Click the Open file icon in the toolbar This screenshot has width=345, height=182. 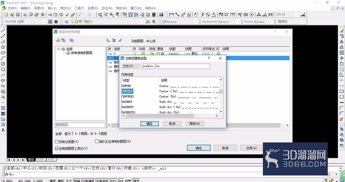click(12, 15)
